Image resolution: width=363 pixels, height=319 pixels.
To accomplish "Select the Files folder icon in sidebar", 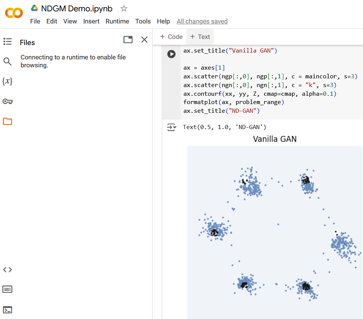I will pos(8,121).
